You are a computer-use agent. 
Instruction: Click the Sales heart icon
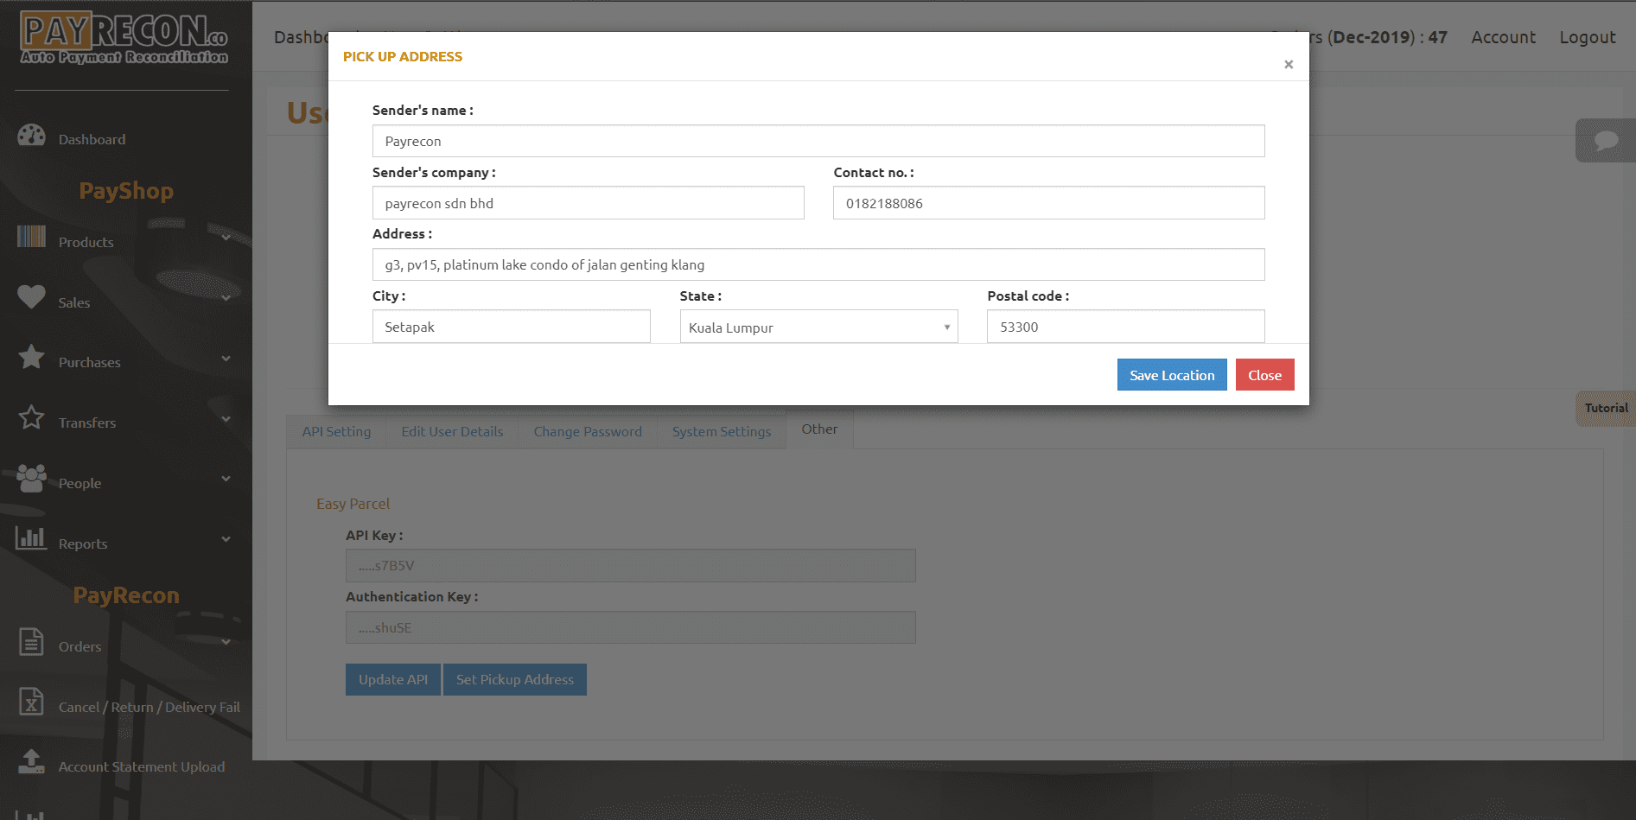tap(31, 297)
